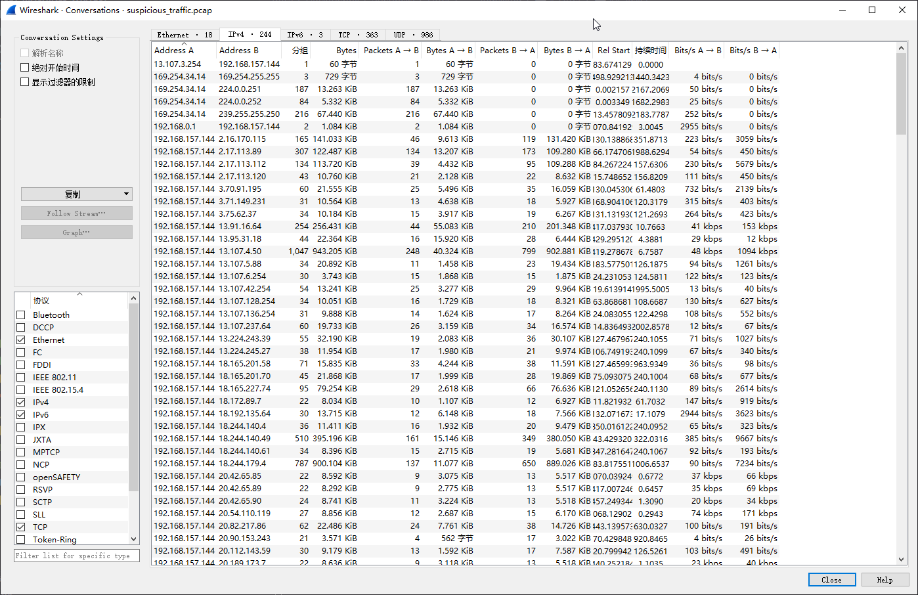Click the Graph button

pyautogui.click(x=77, y=232)
